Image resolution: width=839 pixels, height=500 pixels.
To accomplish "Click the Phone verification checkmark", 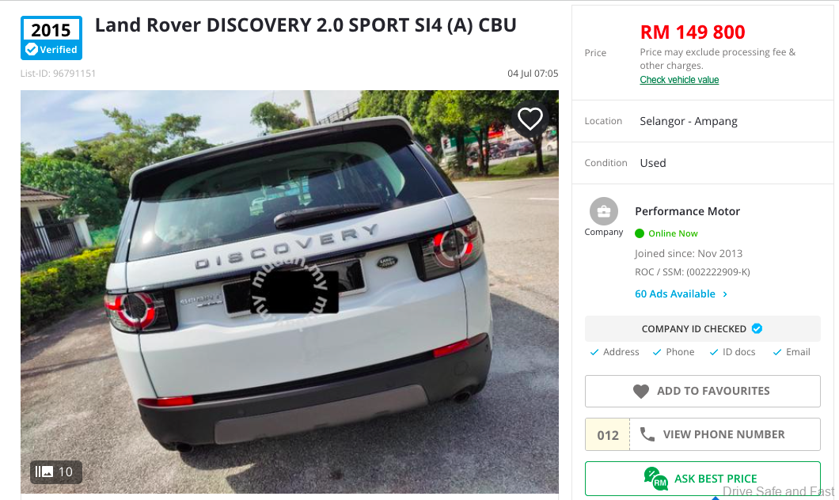I will coord(657,352).
